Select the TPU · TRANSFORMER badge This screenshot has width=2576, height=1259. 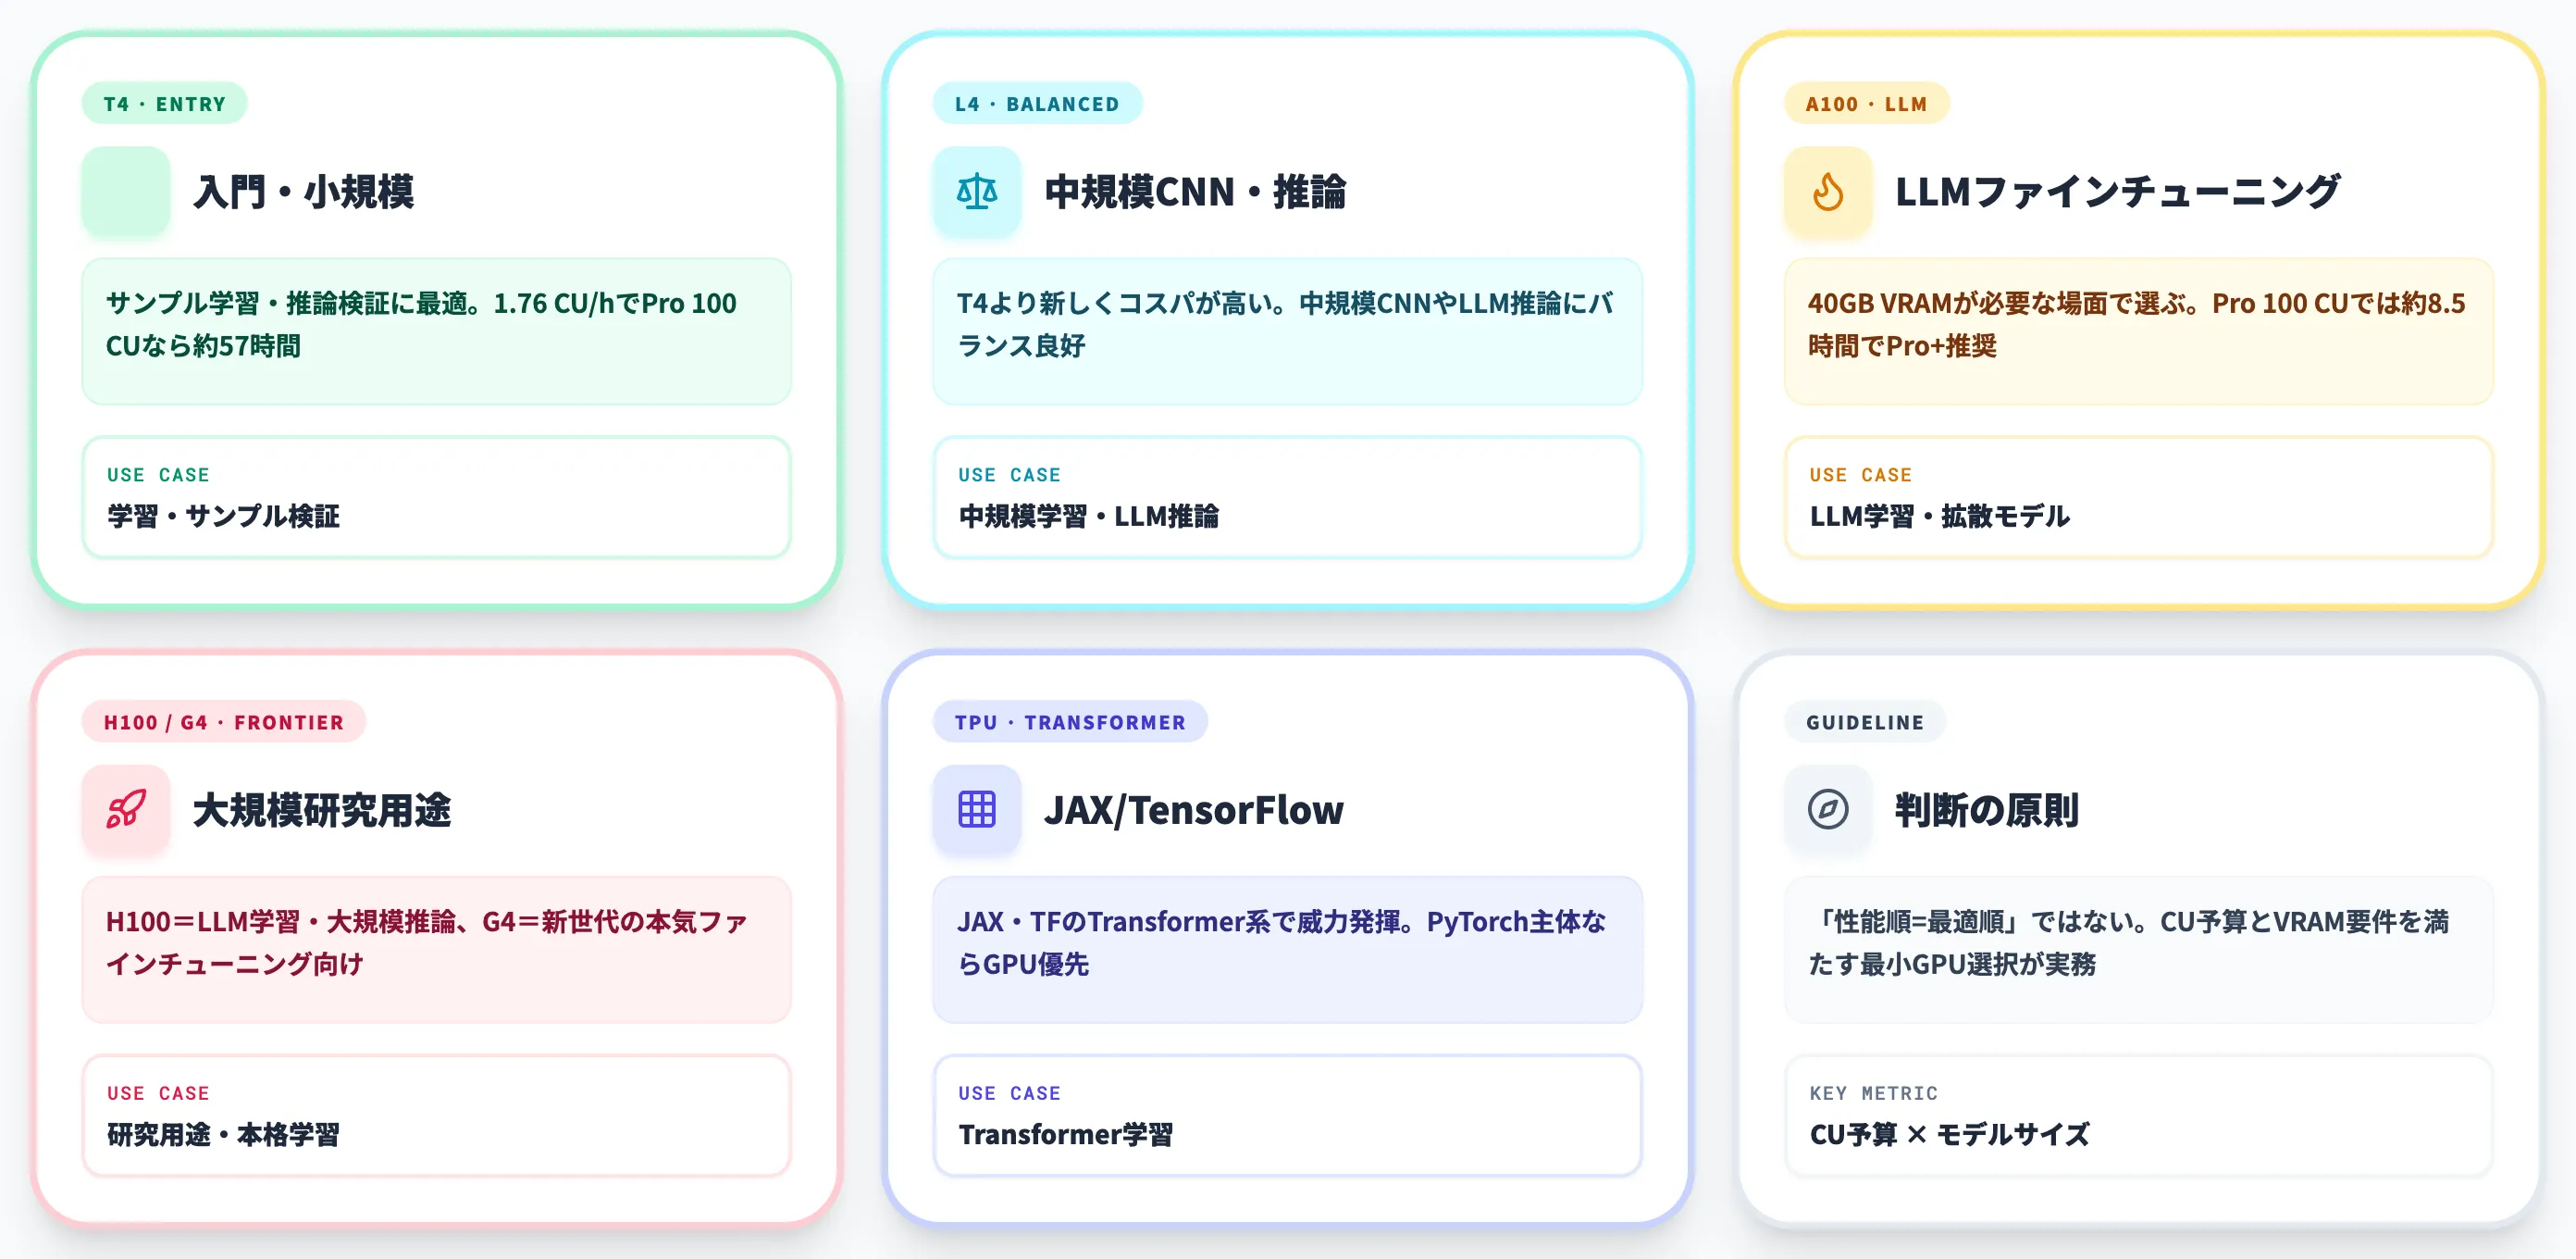click(1070, 721)
